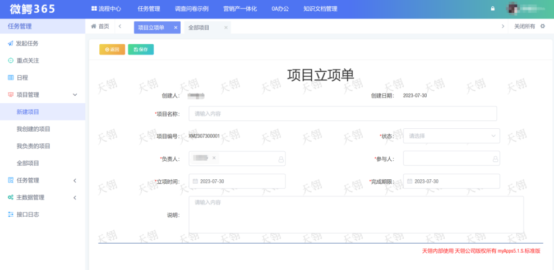Click the 接口日志 sidebar icon
This screenshot has width=554, height=270.
[10, 215]
